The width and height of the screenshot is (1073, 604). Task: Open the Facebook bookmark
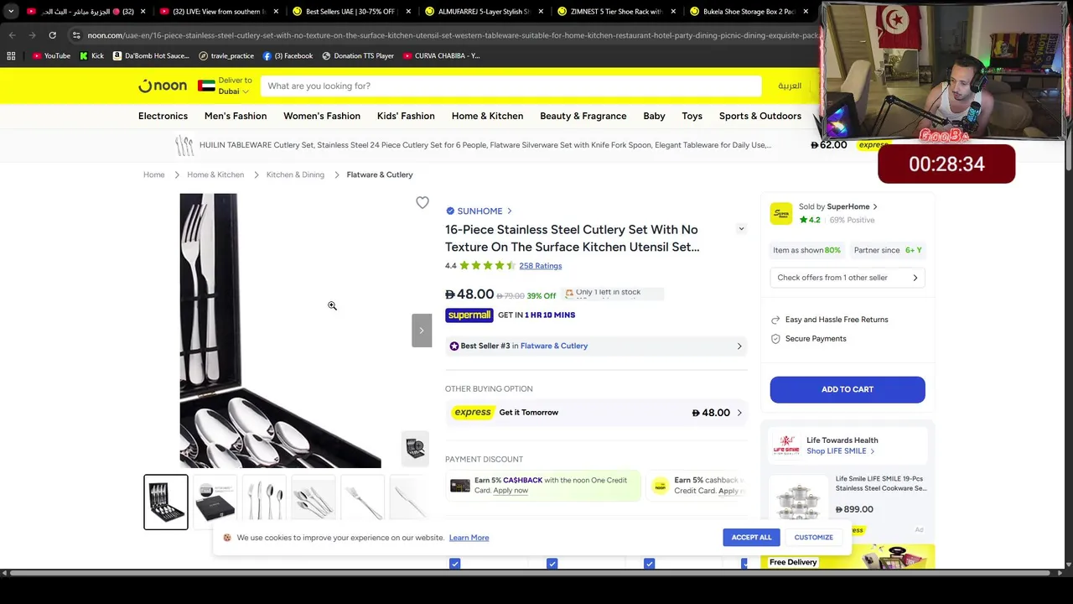click(288, 55)
